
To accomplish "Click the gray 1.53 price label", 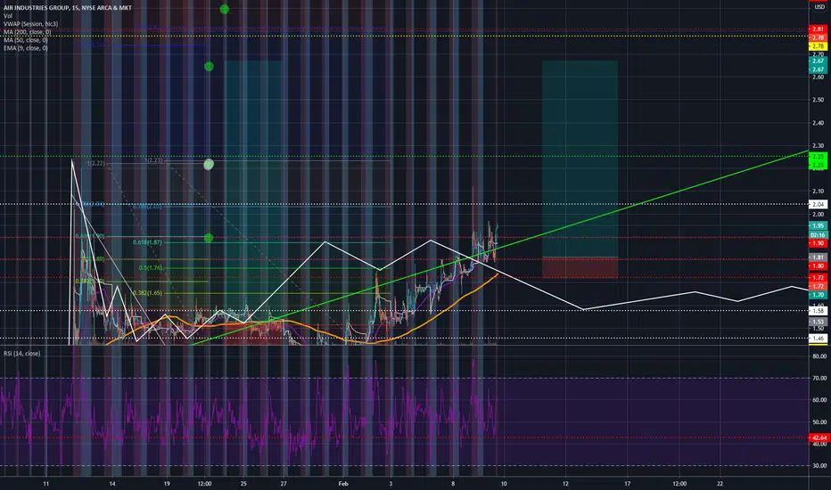I will click(x=819, y=322).
